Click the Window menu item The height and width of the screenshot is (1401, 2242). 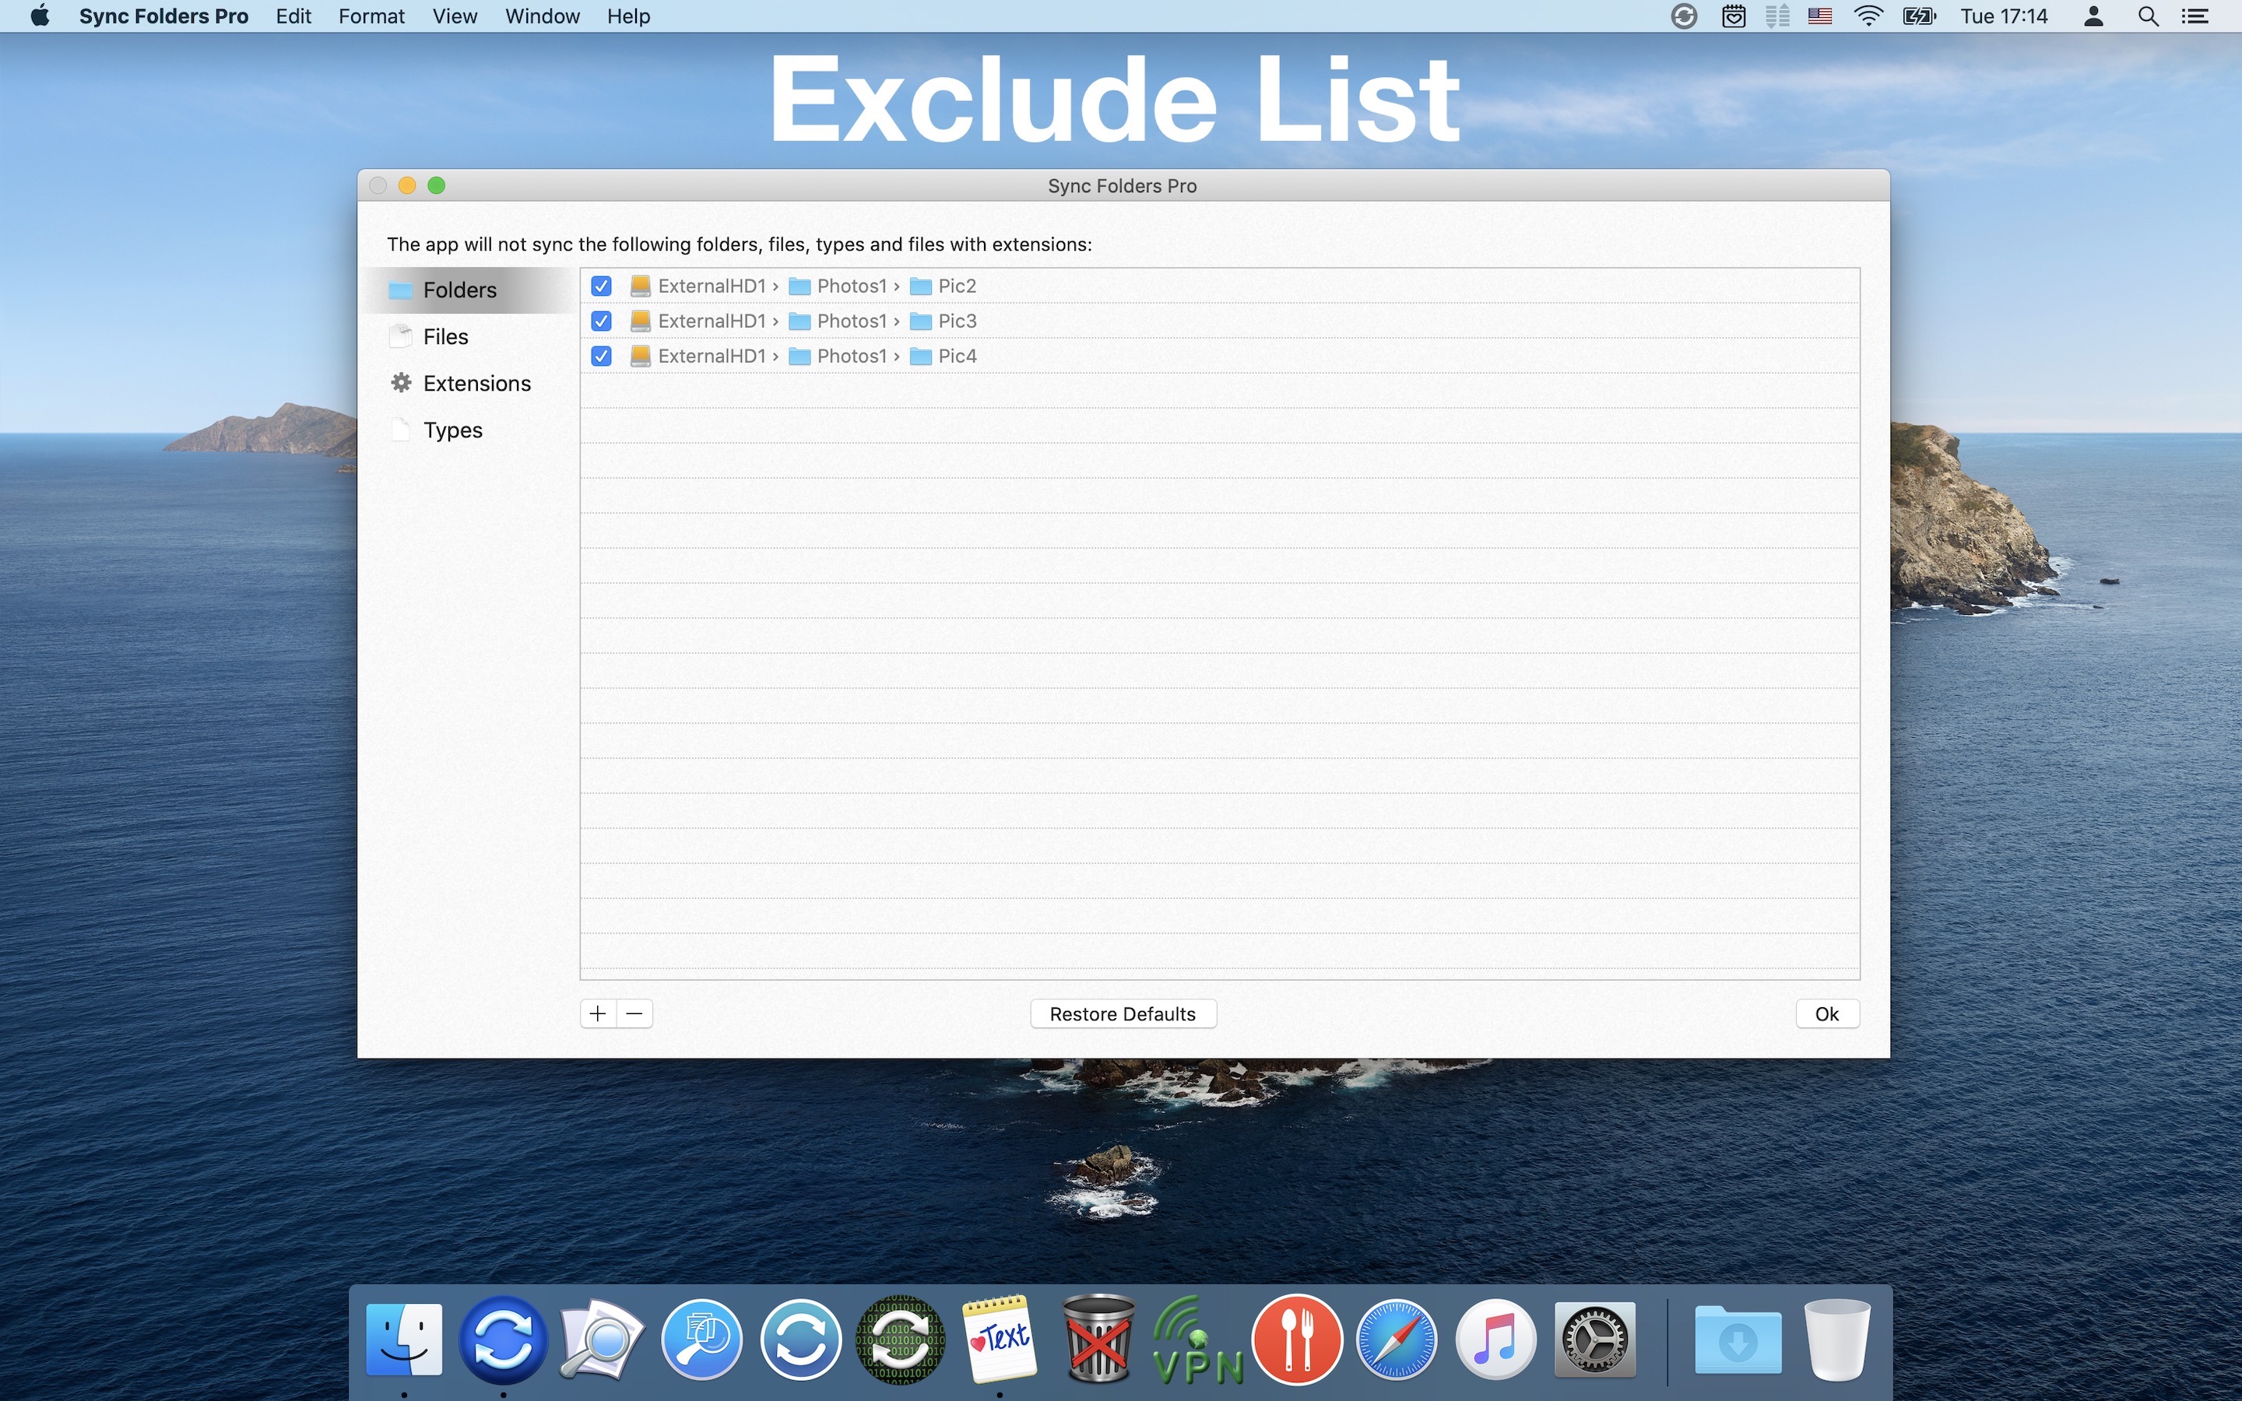[x=541, y=16]
